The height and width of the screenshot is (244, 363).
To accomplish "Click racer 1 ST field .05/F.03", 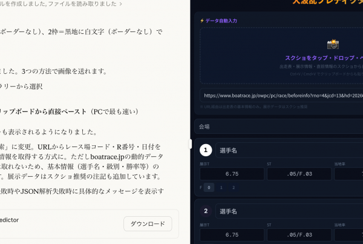I will click(x=299, y=174).
